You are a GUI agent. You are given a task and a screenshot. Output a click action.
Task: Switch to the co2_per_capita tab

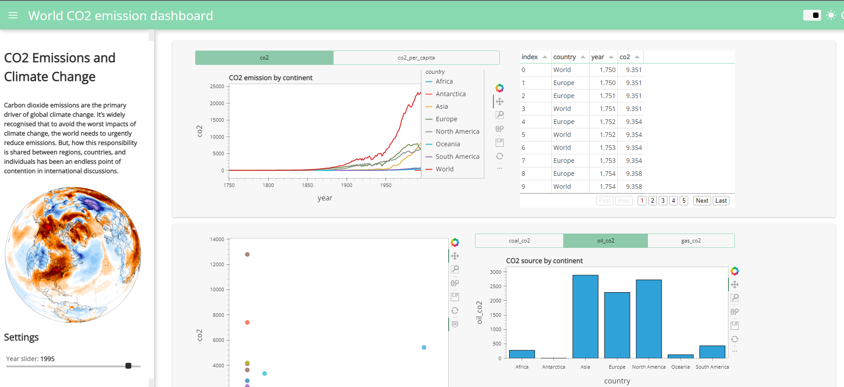click(x=416, y=58)
